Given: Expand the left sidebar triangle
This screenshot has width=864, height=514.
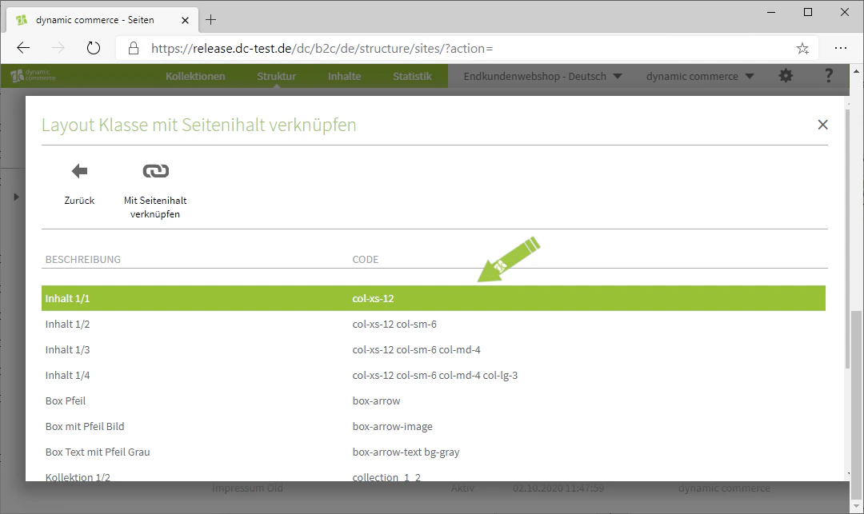Looking at the screenshot, I should click(x=16, y=197).
